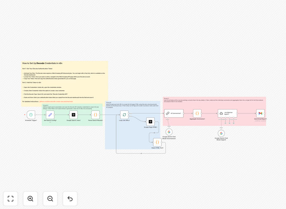Click the reset zoom arrow button
The height and width of the screenshot is (209, 286).
[70, 199]
